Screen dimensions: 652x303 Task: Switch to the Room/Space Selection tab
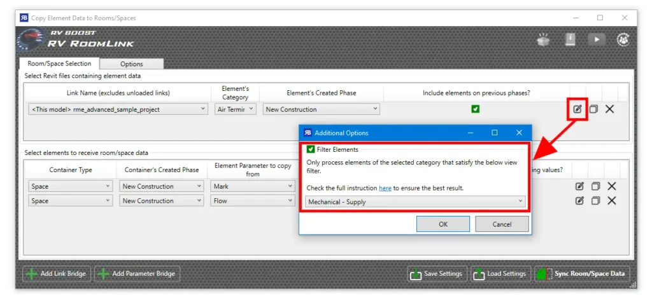tap(59, 64)
